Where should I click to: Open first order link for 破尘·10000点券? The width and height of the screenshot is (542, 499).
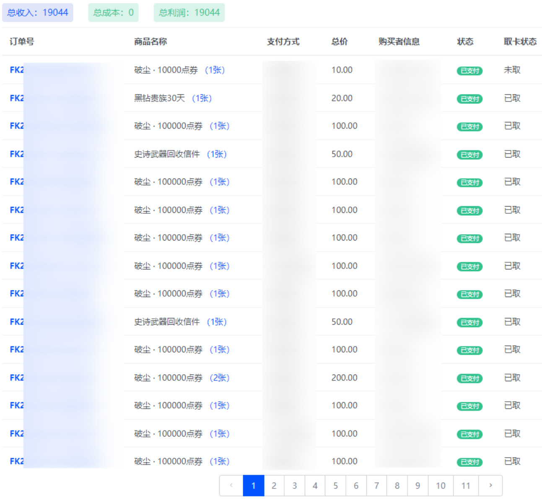pos(17,70)
